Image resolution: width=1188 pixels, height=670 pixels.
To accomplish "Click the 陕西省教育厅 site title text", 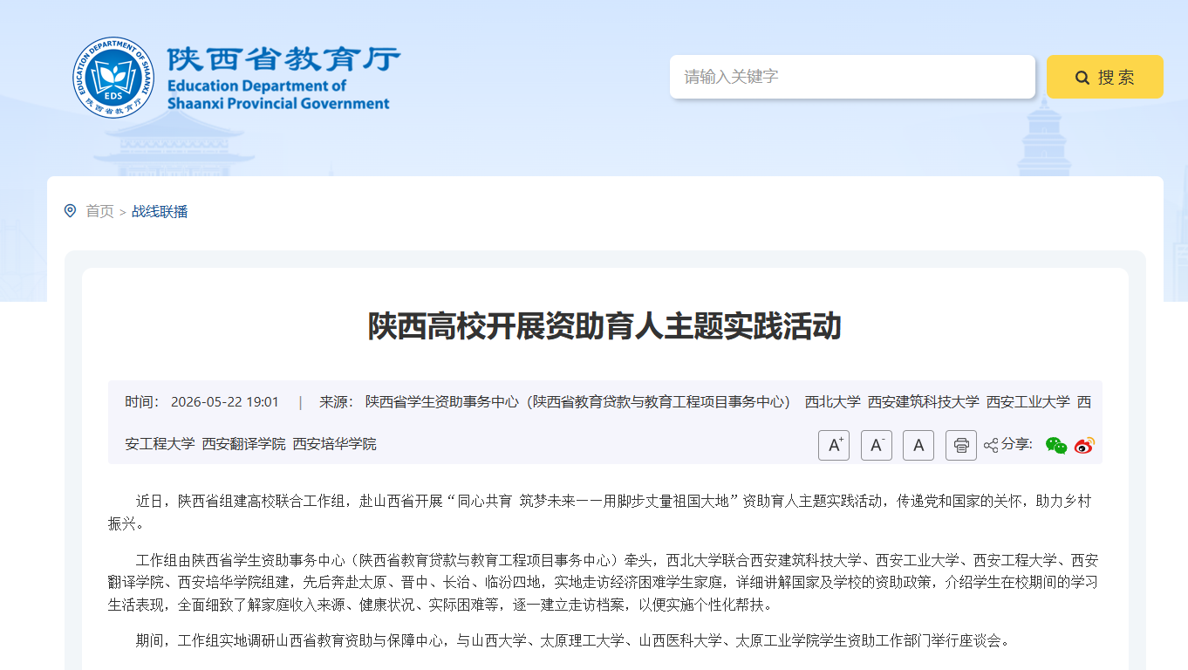I will coord(283,59).
